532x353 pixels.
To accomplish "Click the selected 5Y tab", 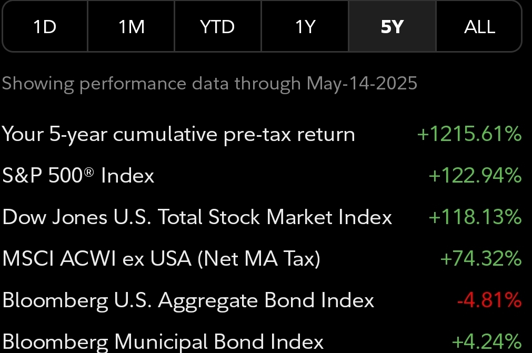I will point(392,27).
